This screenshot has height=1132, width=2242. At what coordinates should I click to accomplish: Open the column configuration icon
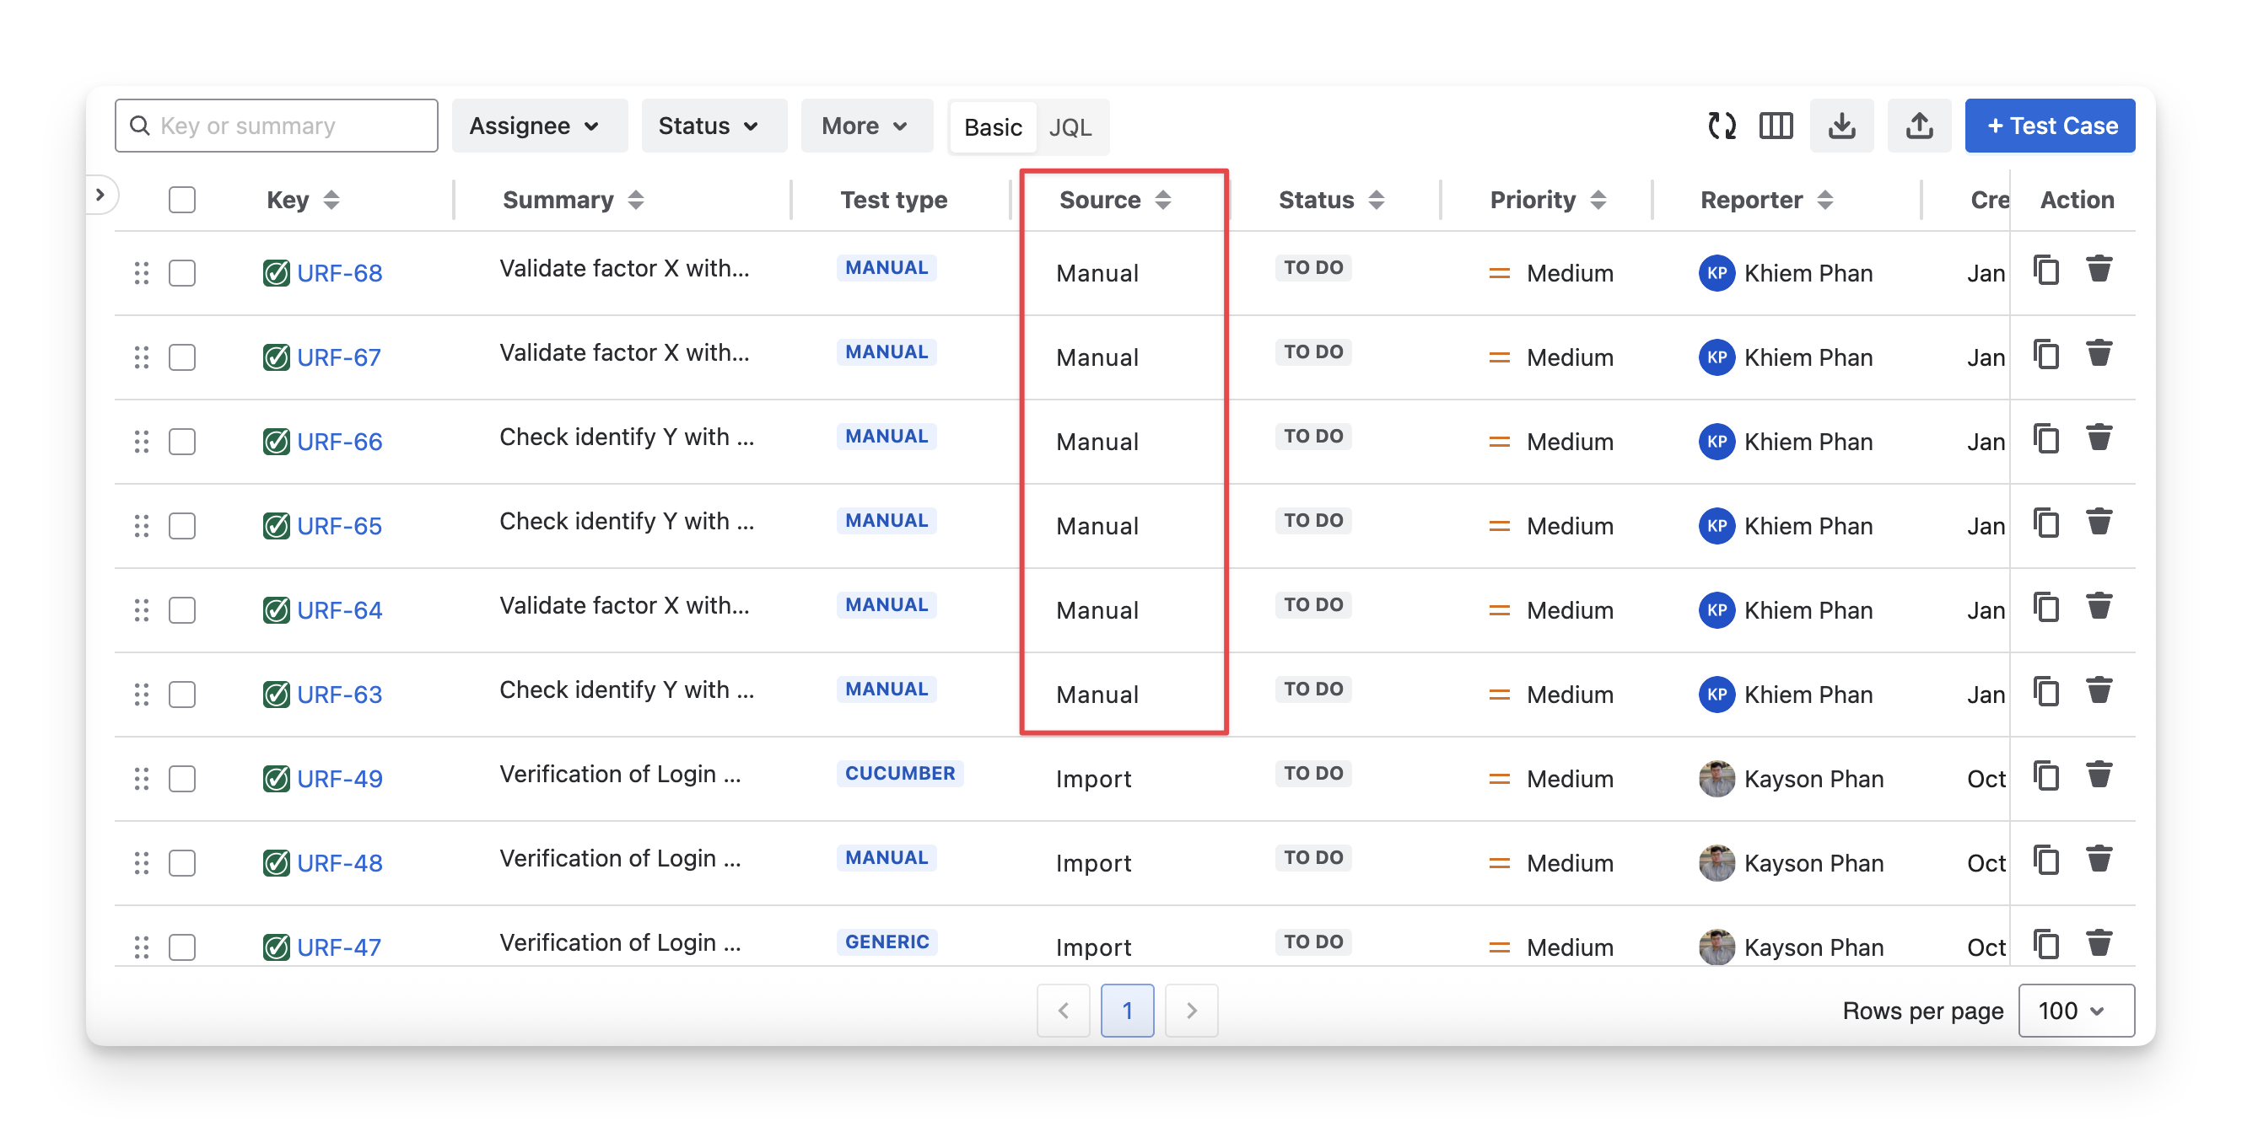tap(1776, 126)
